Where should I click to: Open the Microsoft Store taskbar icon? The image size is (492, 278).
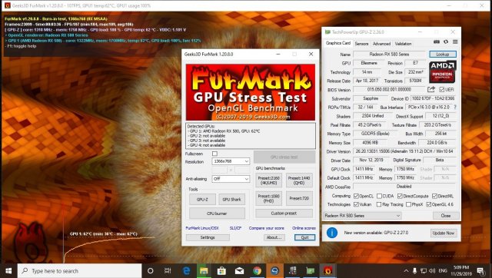tap(221, 271)
